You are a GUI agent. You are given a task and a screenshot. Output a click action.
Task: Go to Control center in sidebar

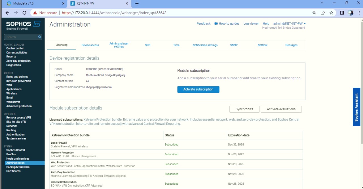point(15,48)
